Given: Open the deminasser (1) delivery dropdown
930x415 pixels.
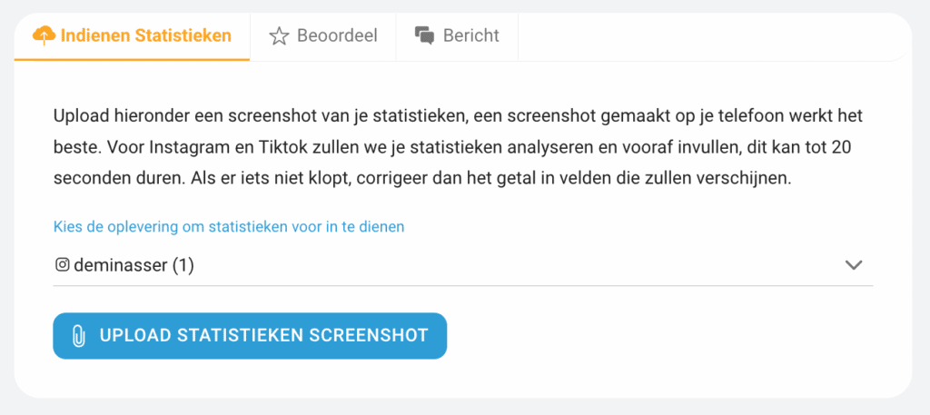Looking at the screenshot, I should [462, 265].
